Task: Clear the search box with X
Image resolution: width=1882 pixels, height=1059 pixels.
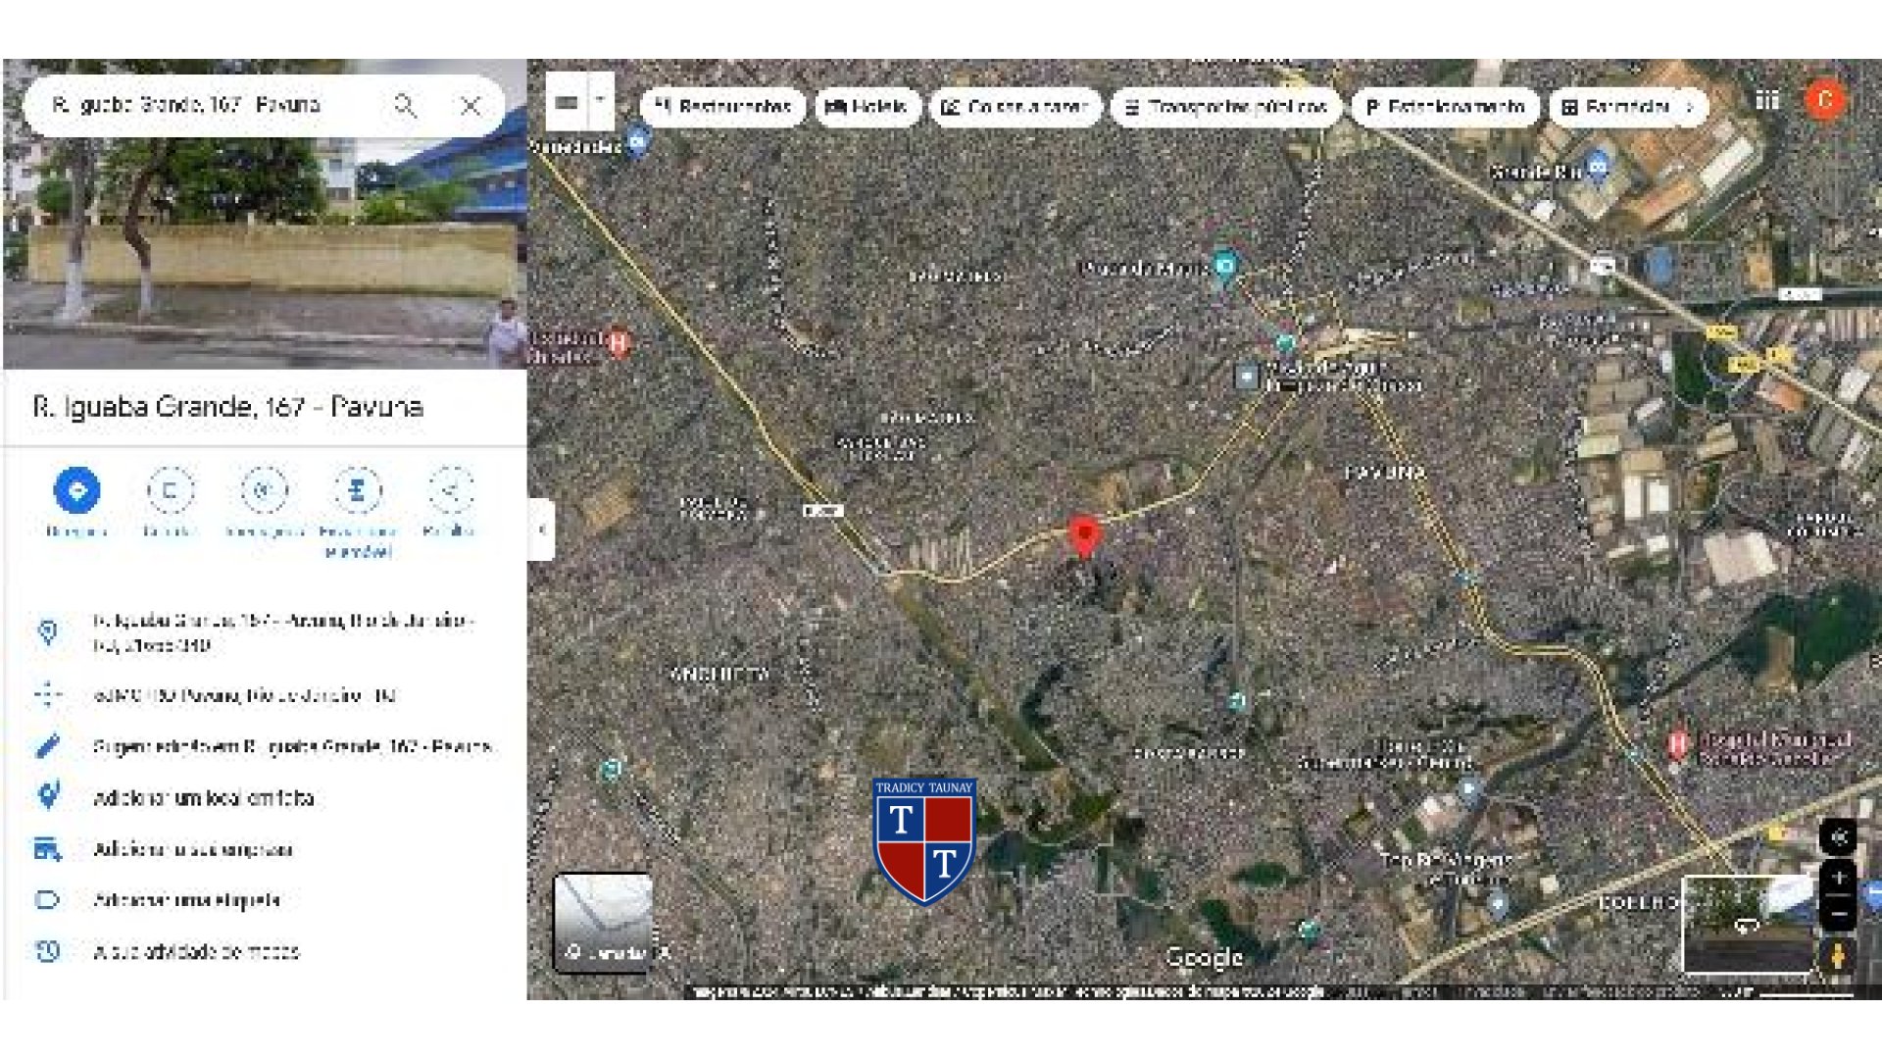Action: [x=470, y=105]
